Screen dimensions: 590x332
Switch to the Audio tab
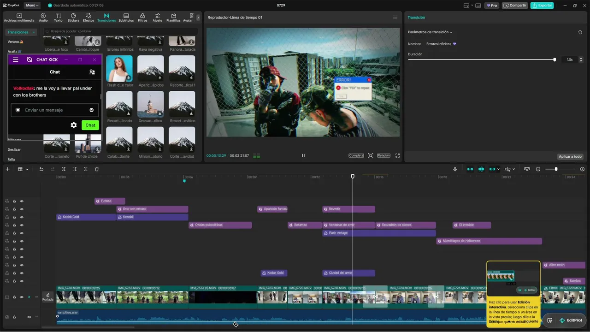tap(43, 18)
